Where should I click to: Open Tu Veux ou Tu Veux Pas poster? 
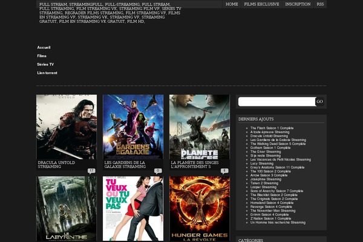point(133,209)
